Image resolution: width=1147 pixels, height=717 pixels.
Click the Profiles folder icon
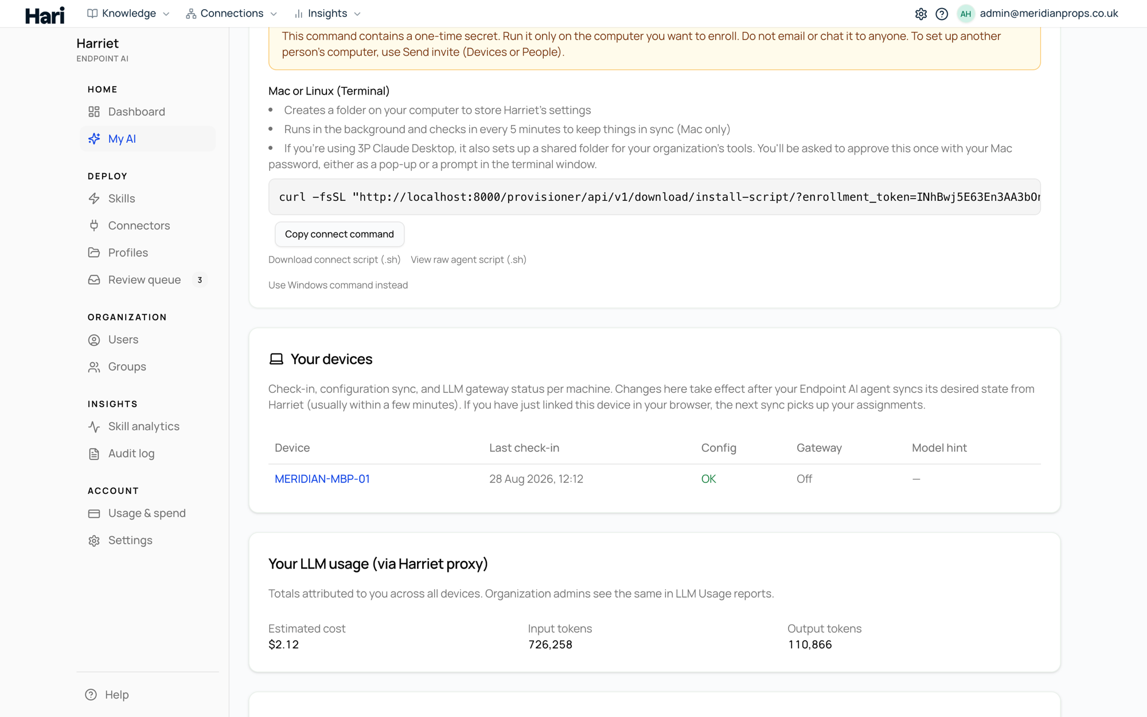point(94,252)
